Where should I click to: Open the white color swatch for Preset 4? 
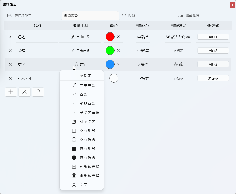coord(114,78)
